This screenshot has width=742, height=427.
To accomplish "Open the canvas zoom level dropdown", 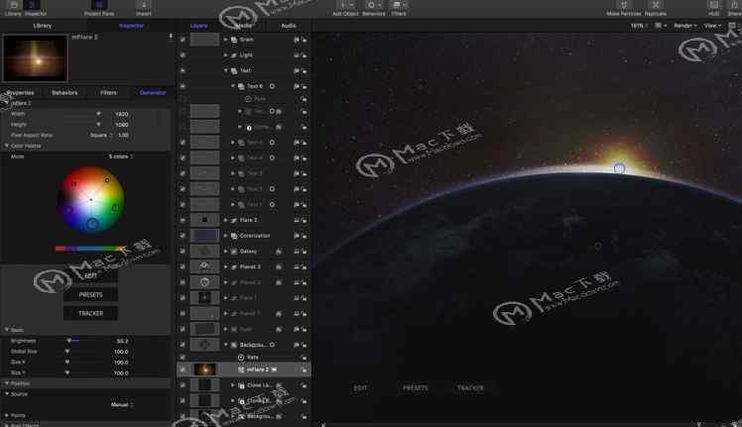I will coord(639,26).
